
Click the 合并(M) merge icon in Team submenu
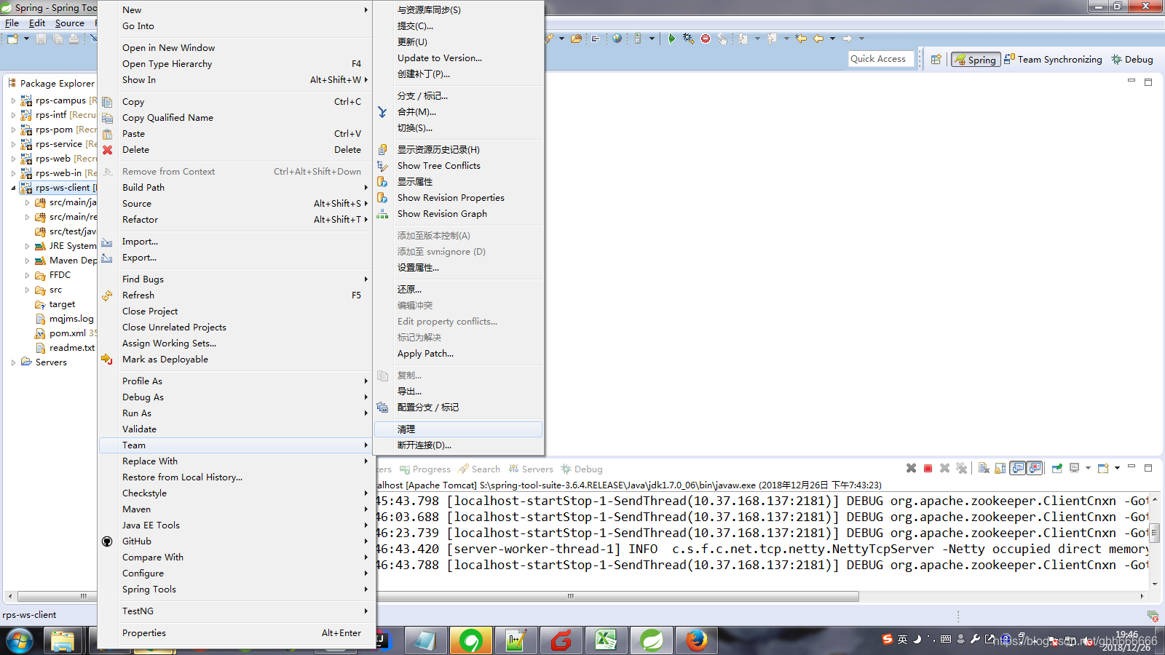tap(382, 112)
